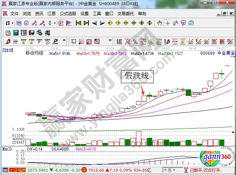Jump to first record arrow icon
The width and height of the screenshot is (236, 175).
(78, 23)
